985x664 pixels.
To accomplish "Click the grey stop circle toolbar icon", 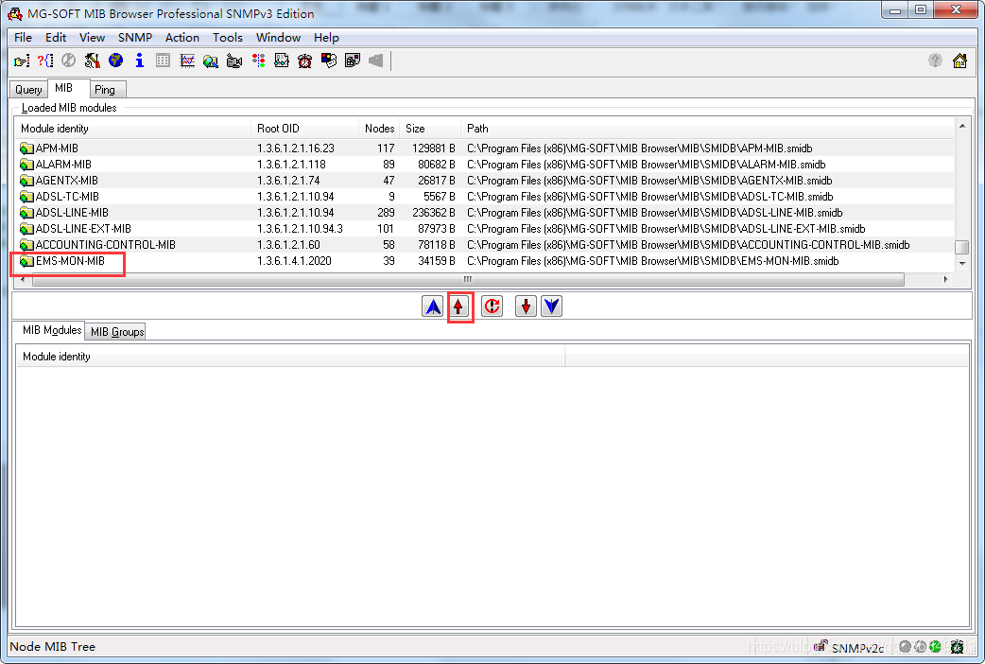I will [68, 61].
